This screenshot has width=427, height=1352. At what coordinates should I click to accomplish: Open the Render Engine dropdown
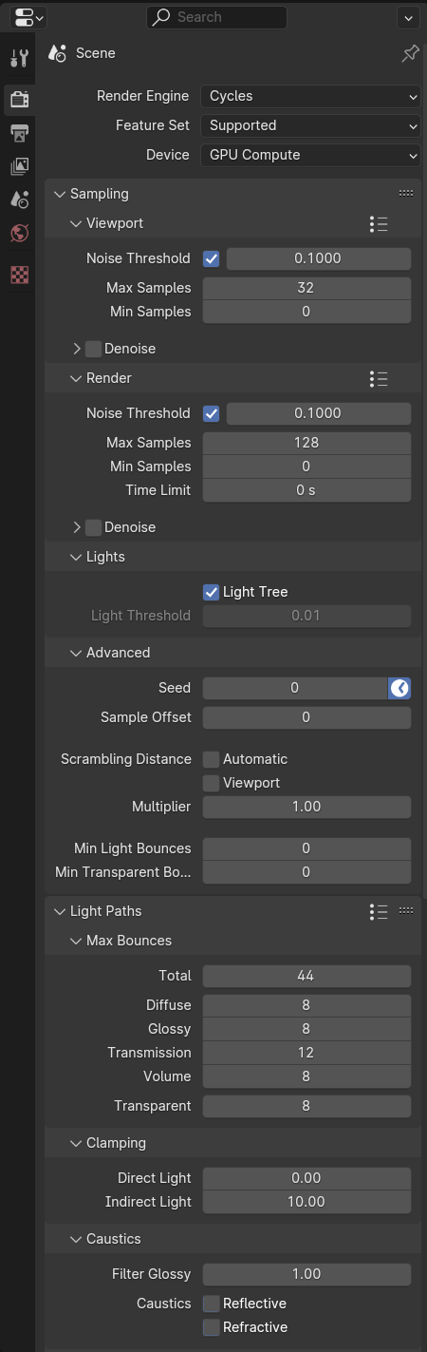(x=310, y=96)
